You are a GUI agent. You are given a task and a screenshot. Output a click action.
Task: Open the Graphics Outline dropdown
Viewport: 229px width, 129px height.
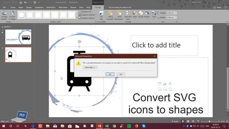point(87,15)
